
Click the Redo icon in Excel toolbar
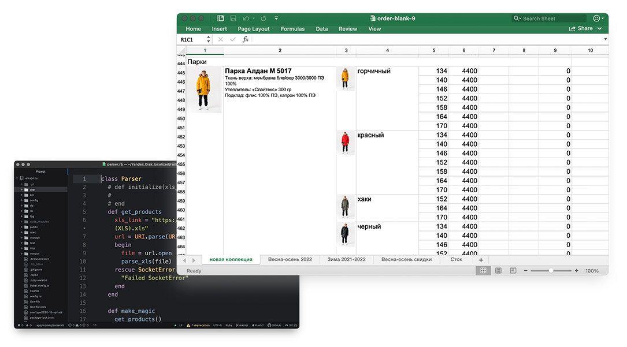pos(264,18)
